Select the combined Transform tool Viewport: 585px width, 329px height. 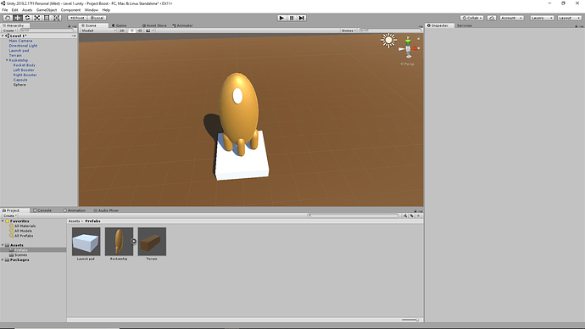[x=56, y=18]
